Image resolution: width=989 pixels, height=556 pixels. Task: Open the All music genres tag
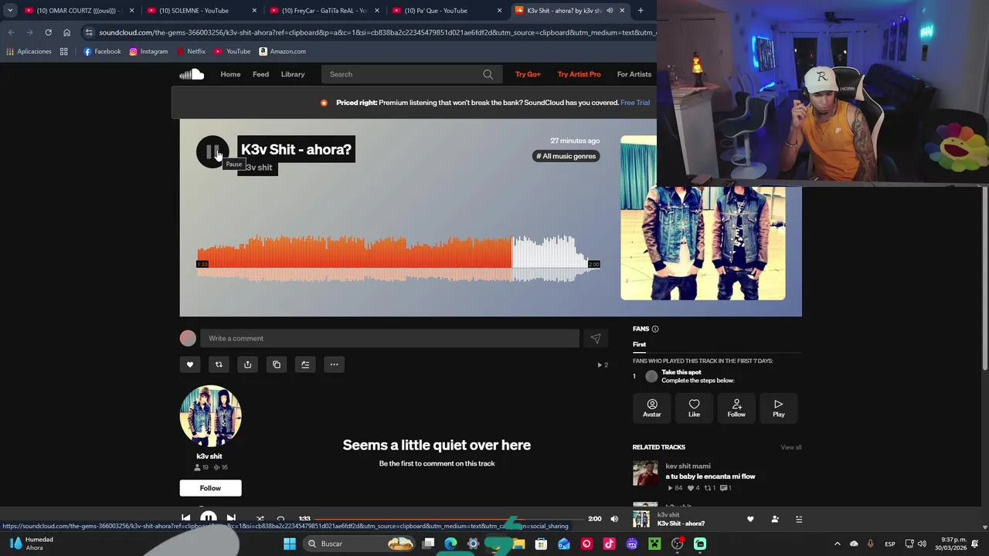(566, 156)
